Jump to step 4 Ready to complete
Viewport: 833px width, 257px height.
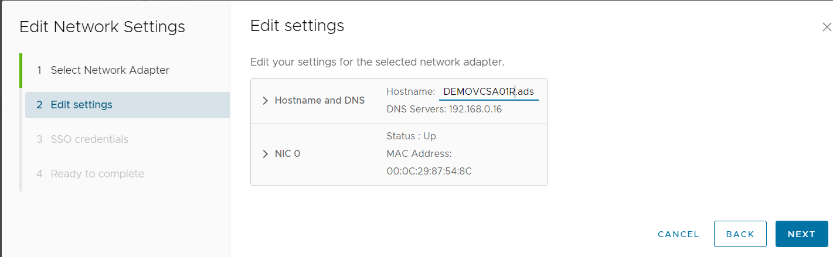click(97, 174)
